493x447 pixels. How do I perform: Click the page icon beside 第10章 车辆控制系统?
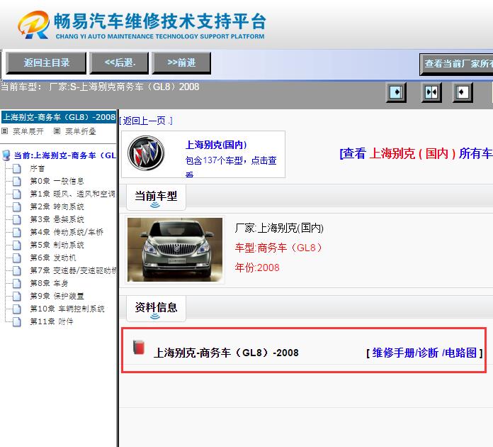tap(17, 309)
